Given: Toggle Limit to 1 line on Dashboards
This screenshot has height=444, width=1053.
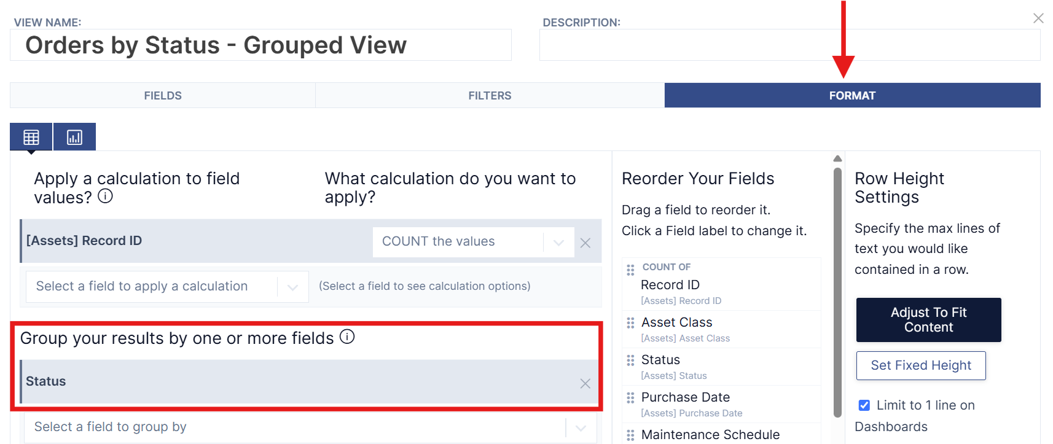Looking at the screenshot, I should 864,405.
